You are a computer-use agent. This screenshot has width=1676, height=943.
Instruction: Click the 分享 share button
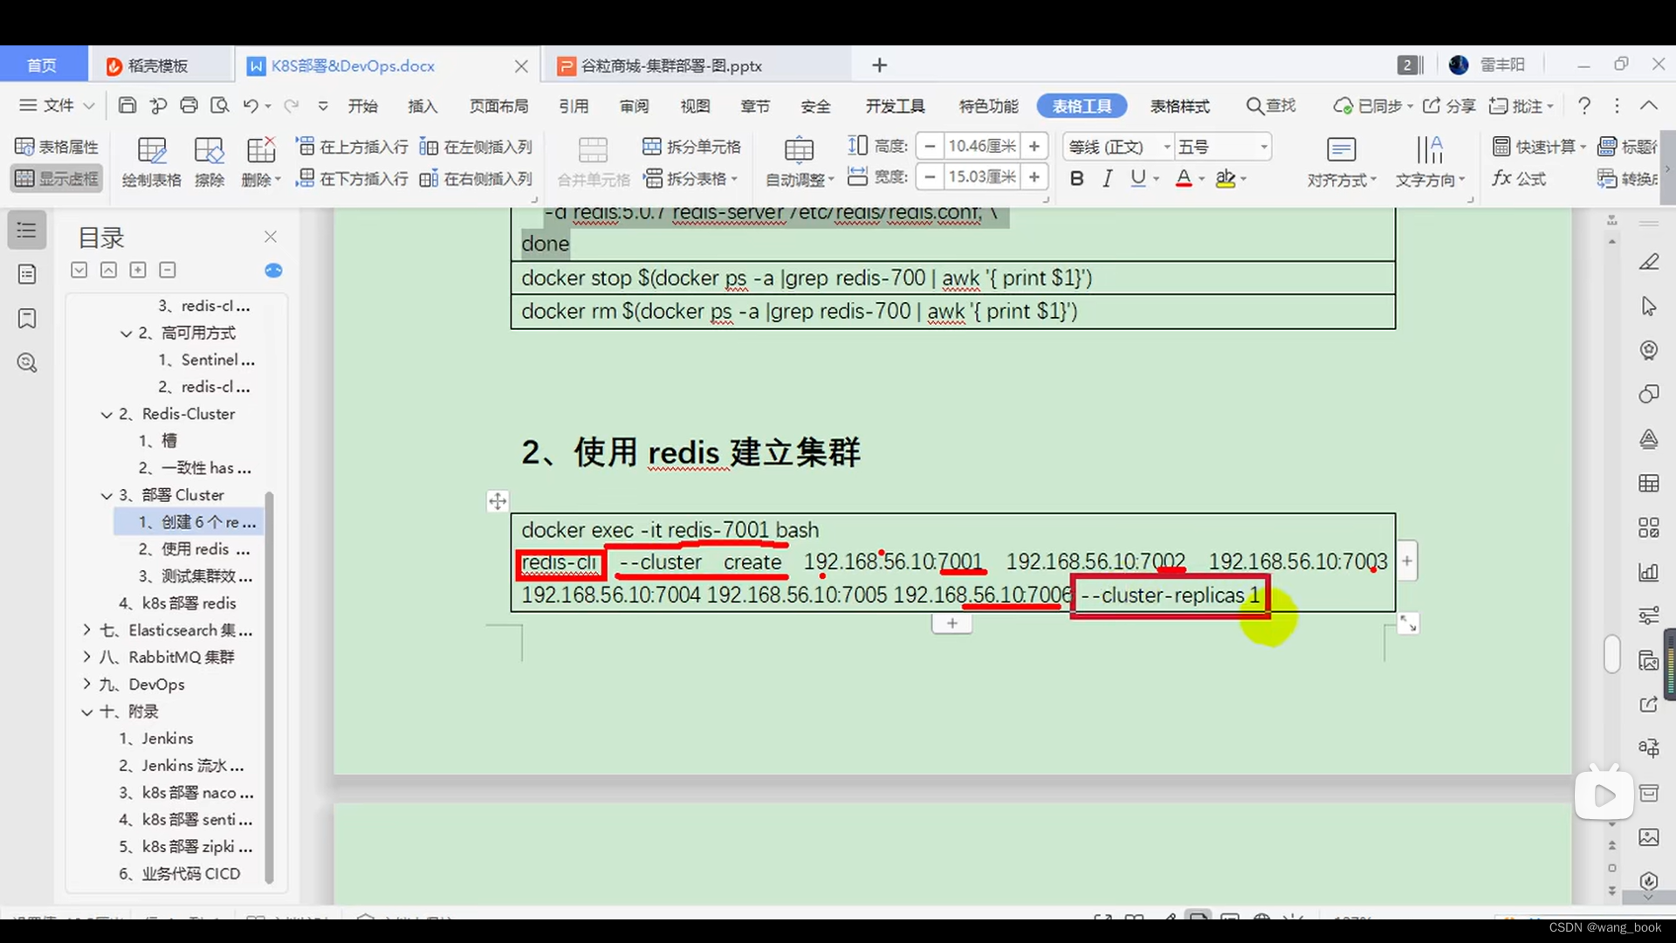pos(1449,106)
